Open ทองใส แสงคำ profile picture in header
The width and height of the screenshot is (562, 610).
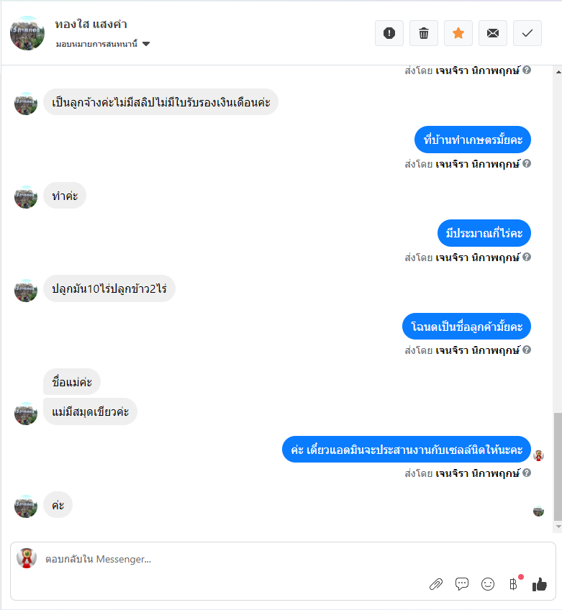click(27, 33)
